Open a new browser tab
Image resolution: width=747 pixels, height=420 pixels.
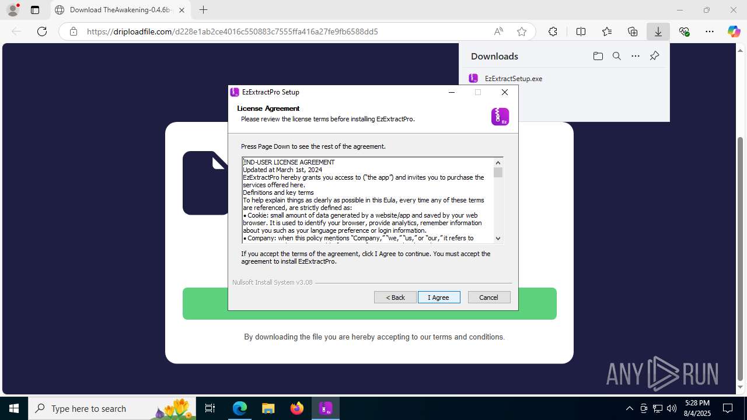[x=203, y=10]
